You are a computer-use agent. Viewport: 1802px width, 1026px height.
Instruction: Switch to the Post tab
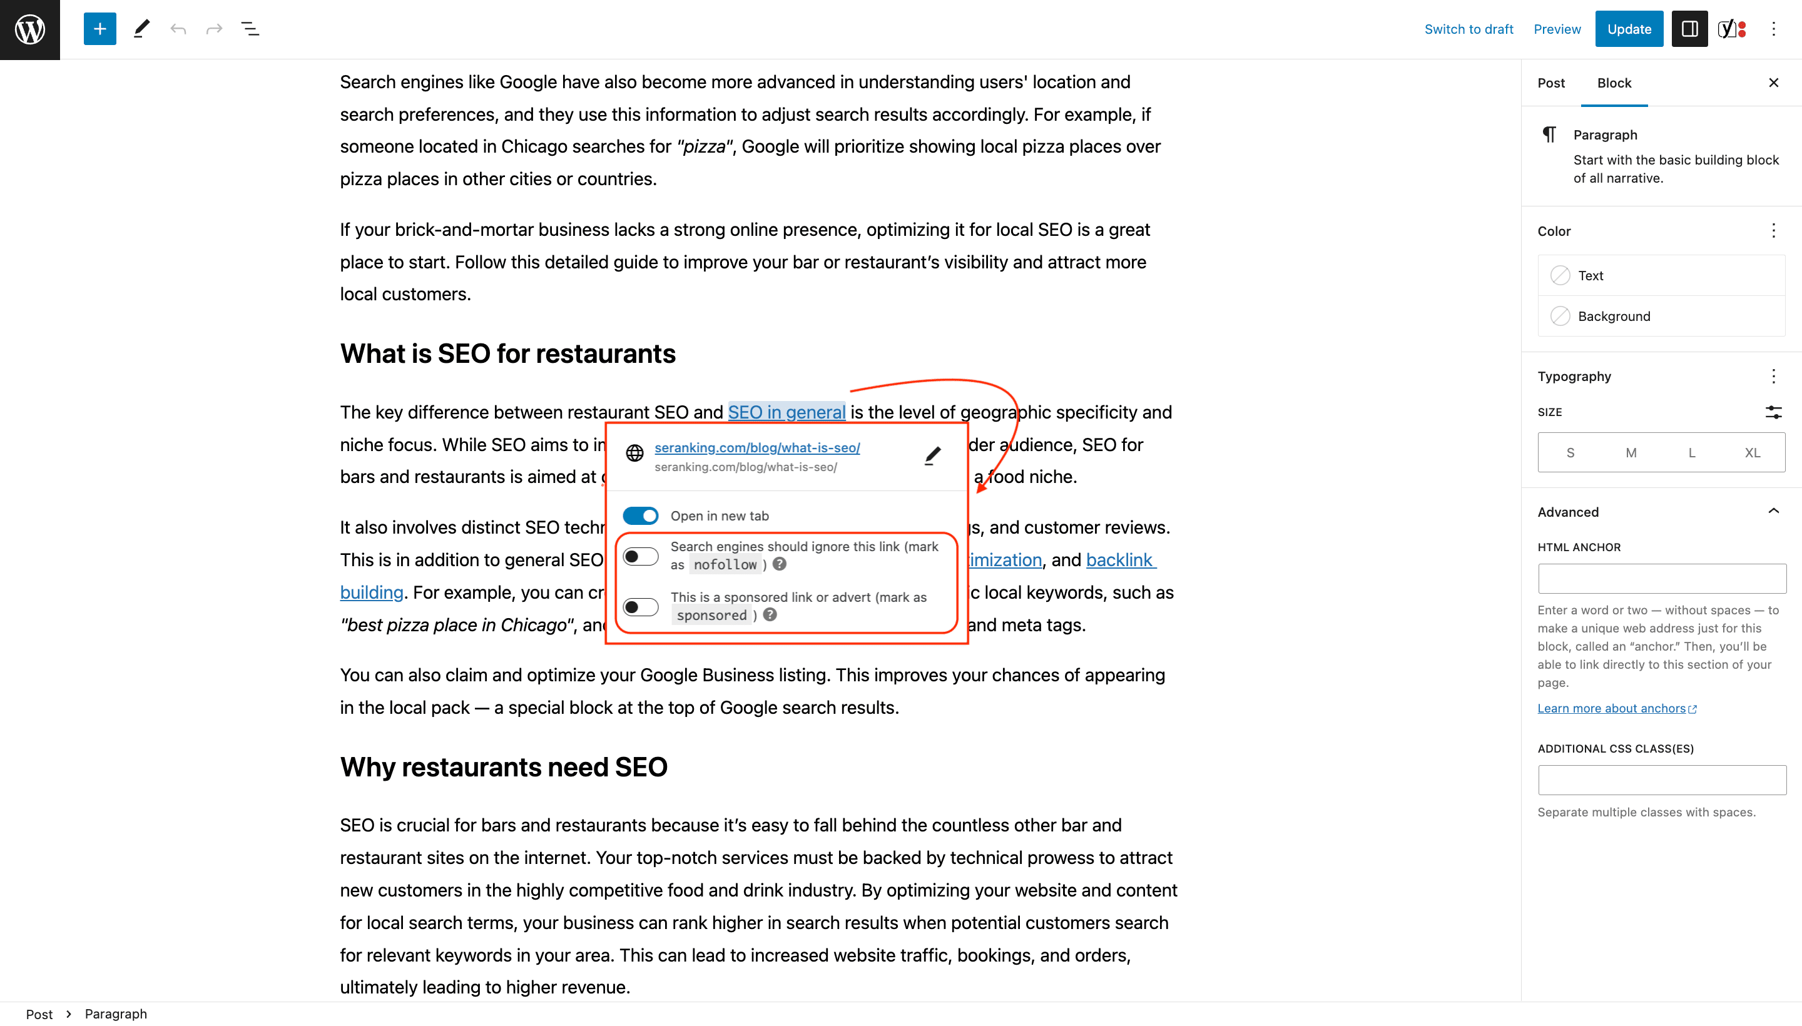tap(1550, 83)
